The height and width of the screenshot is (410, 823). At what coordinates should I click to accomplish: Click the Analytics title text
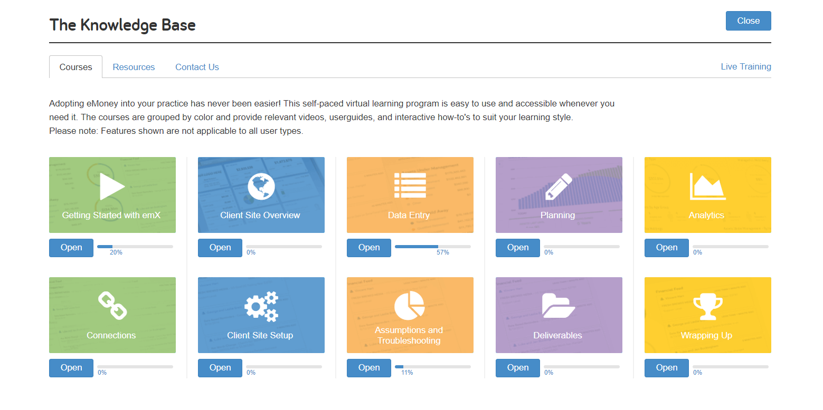(707, 215)
